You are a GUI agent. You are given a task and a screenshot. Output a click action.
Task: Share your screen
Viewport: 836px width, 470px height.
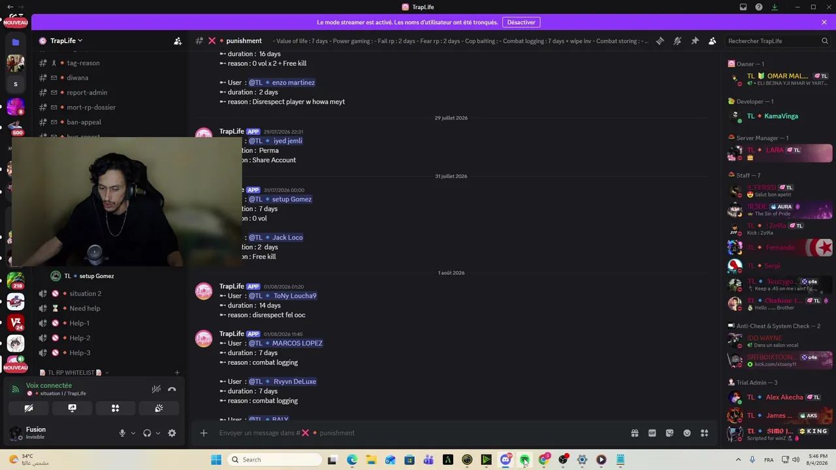pos(72,408)
